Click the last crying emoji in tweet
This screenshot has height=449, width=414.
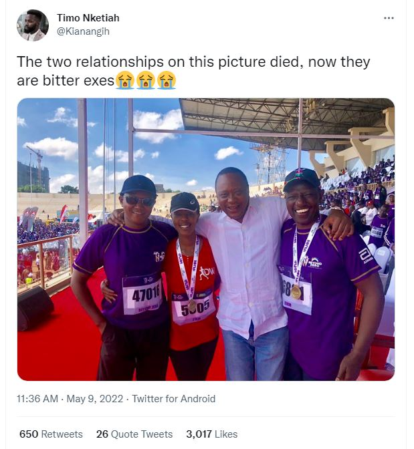tap(167, 80)
